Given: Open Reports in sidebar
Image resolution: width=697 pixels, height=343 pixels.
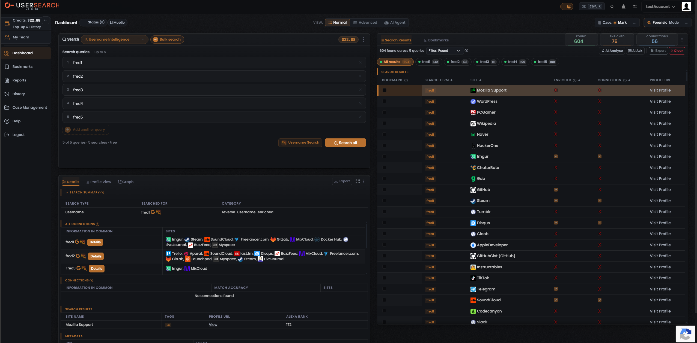Looking at the screenshot, I should (26, 80).
